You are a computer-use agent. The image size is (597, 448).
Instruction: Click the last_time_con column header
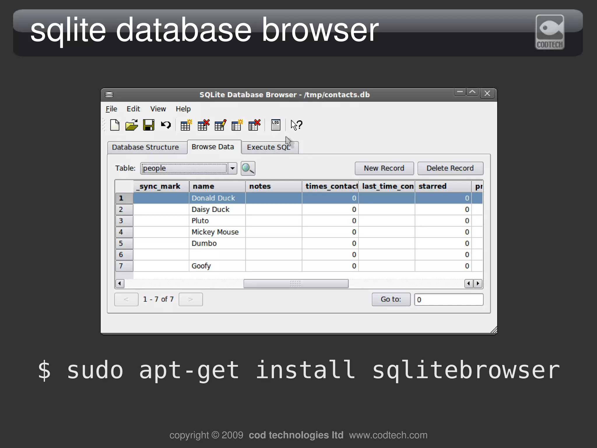(387, 186)
